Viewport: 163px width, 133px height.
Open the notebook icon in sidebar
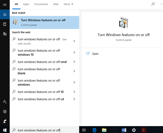5,24
